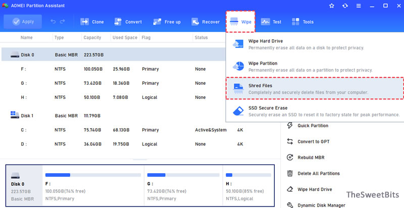
Task: Open the Recover tool
Action: pyautogui.click(x=206, y=22)
